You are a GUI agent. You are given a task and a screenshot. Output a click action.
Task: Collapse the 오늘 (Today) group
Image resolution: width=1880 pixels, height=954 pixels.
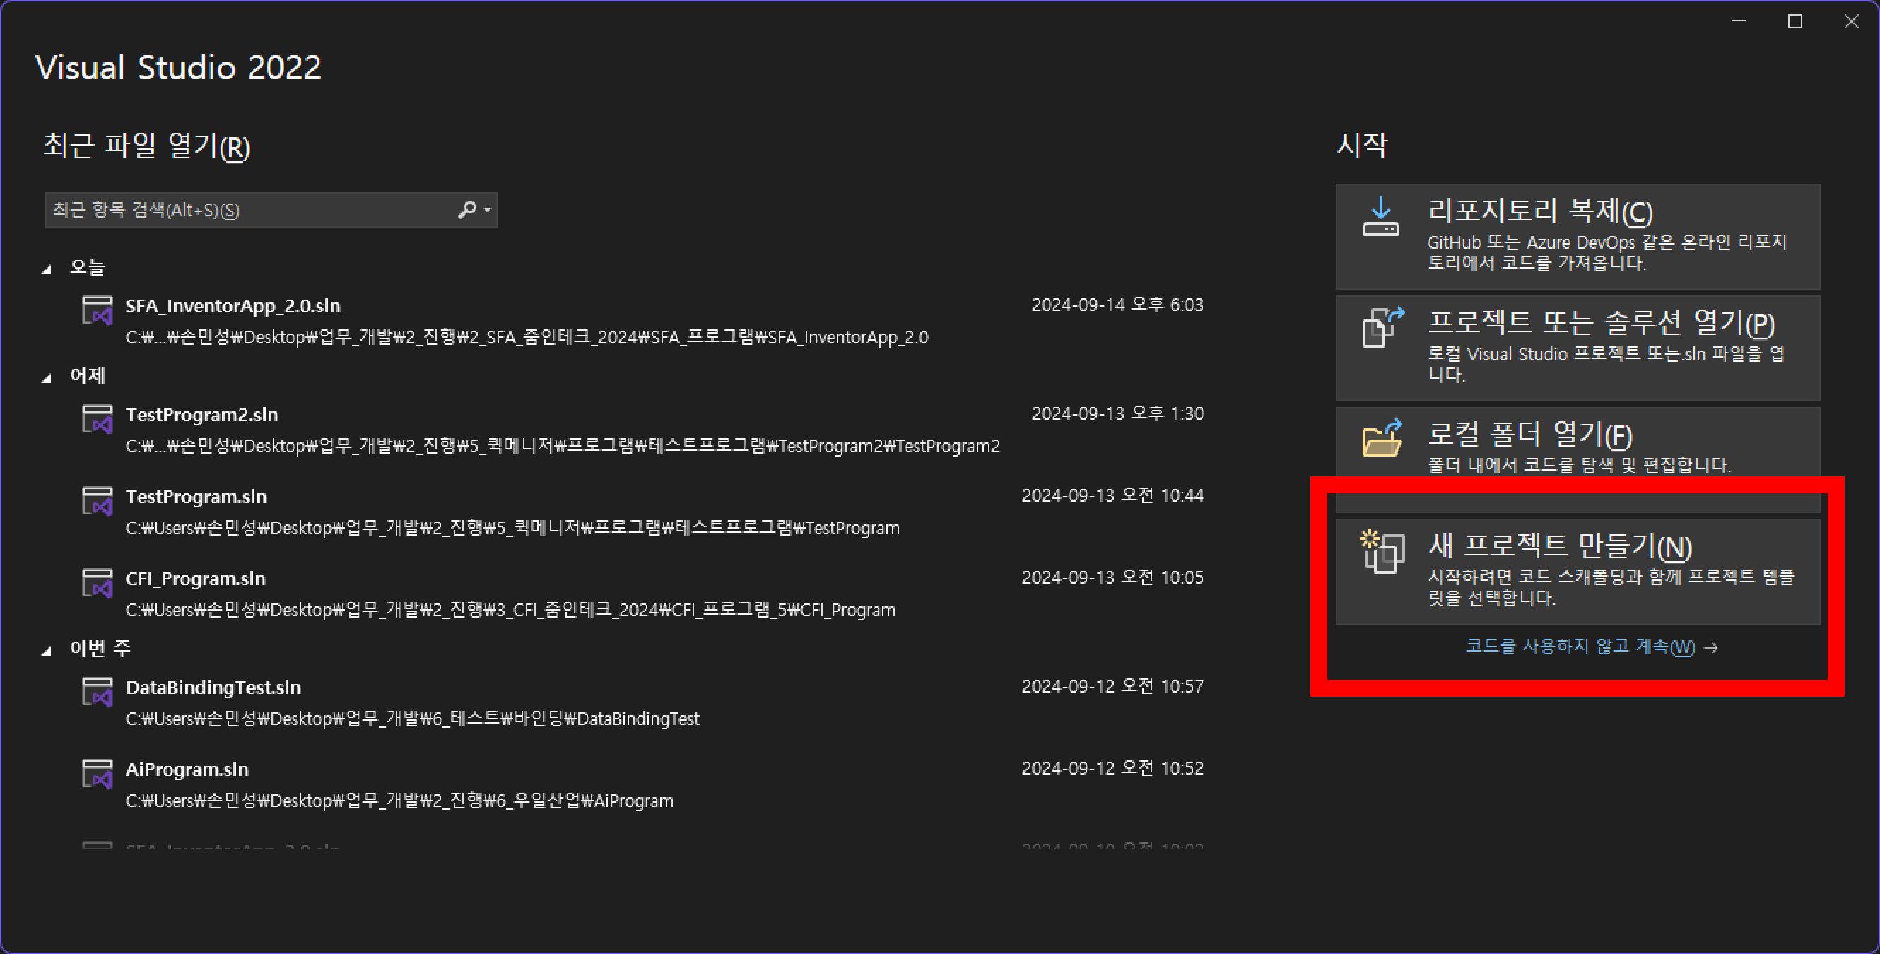47,269
